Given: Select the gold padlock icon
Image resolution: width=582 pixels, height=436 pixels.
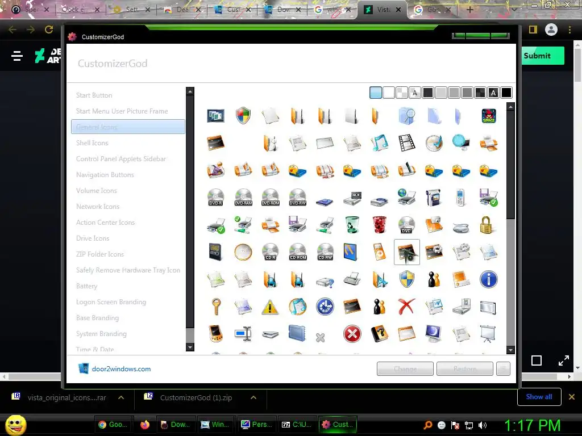Looking at the screenshot, I should pyautogui.click(x=487, y=225).
